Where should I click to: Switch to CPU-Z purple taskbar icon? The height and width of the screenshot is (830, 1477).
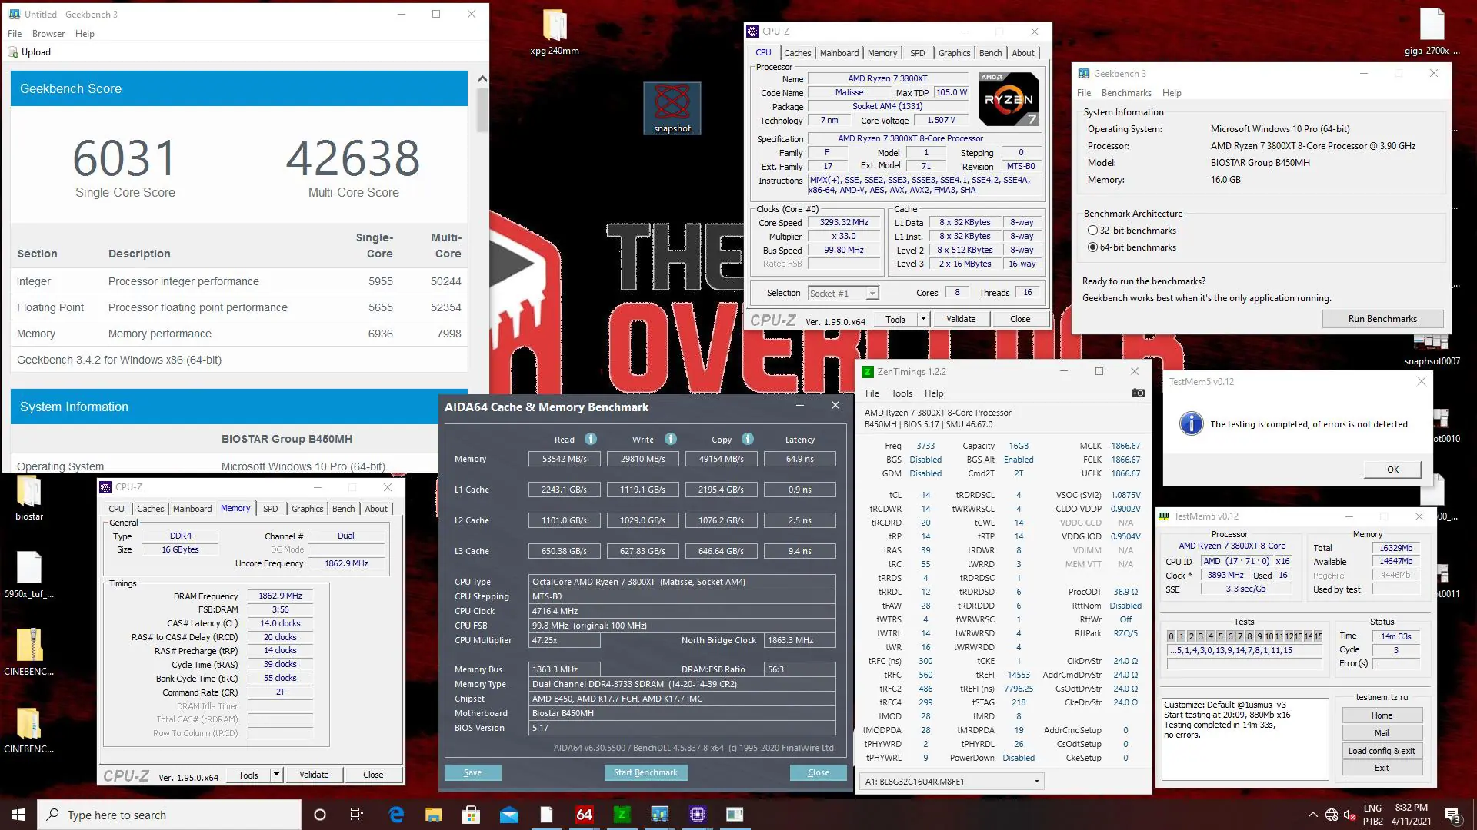pos(697,815)
